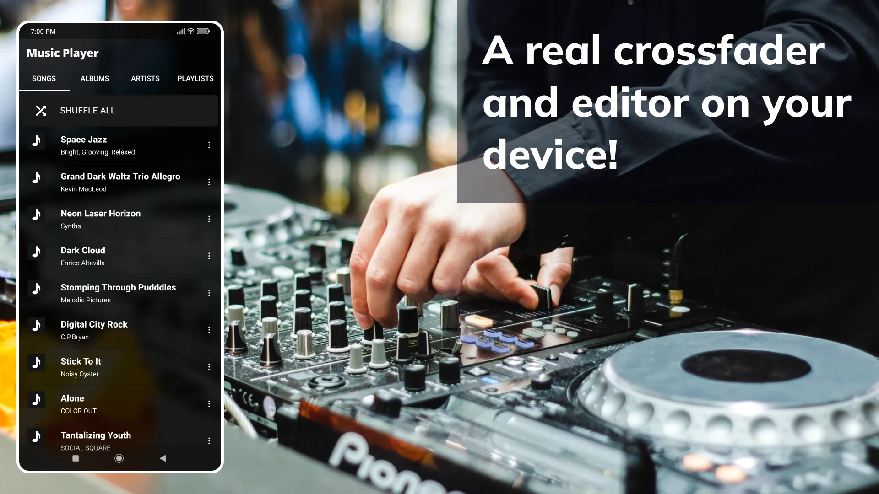The image size is (879, 494).
Task: Click the back playback control button
Action: click(x=162, y=458)
